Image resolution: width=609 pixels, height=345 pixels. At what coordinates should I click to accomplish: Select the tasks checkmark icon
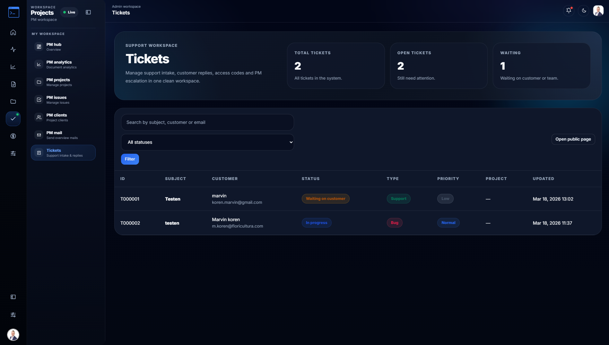tap(13, 119)
